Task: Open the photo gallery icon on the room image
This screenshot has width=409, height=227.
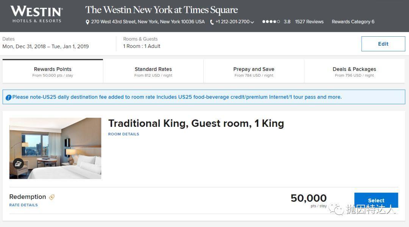Action: coord(18,164)
